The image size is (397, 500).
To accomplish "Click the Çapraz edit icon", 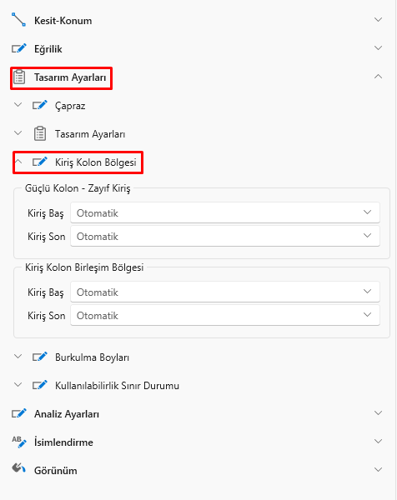I will pos(40,105).
